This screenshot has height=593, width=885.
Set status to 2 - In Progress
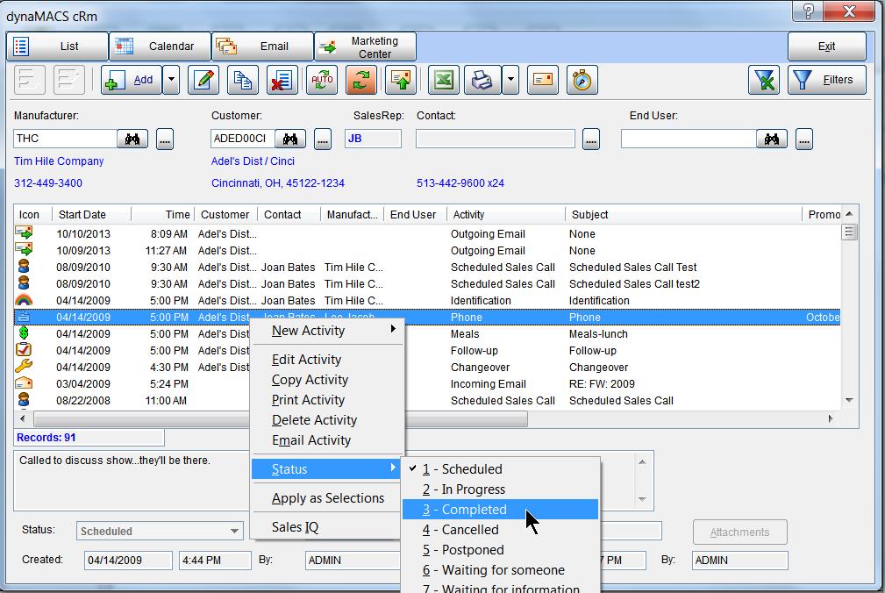tap(500, 489)
